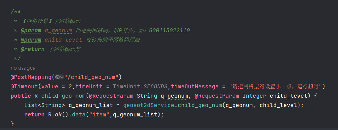Viewport: 338px width, 130px height.
Task: Open the dropdown chevron beside the globe icon
Action: [x=62, y=77]
